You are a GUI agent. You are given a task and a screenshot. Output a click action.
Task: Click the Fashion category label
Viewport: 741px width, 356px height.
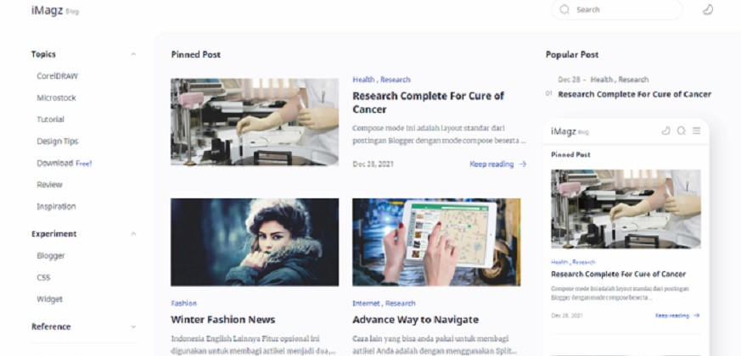[x=184, y=303]
